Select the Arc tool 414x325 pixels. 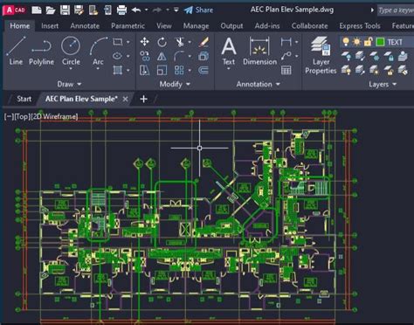point(98,51)
